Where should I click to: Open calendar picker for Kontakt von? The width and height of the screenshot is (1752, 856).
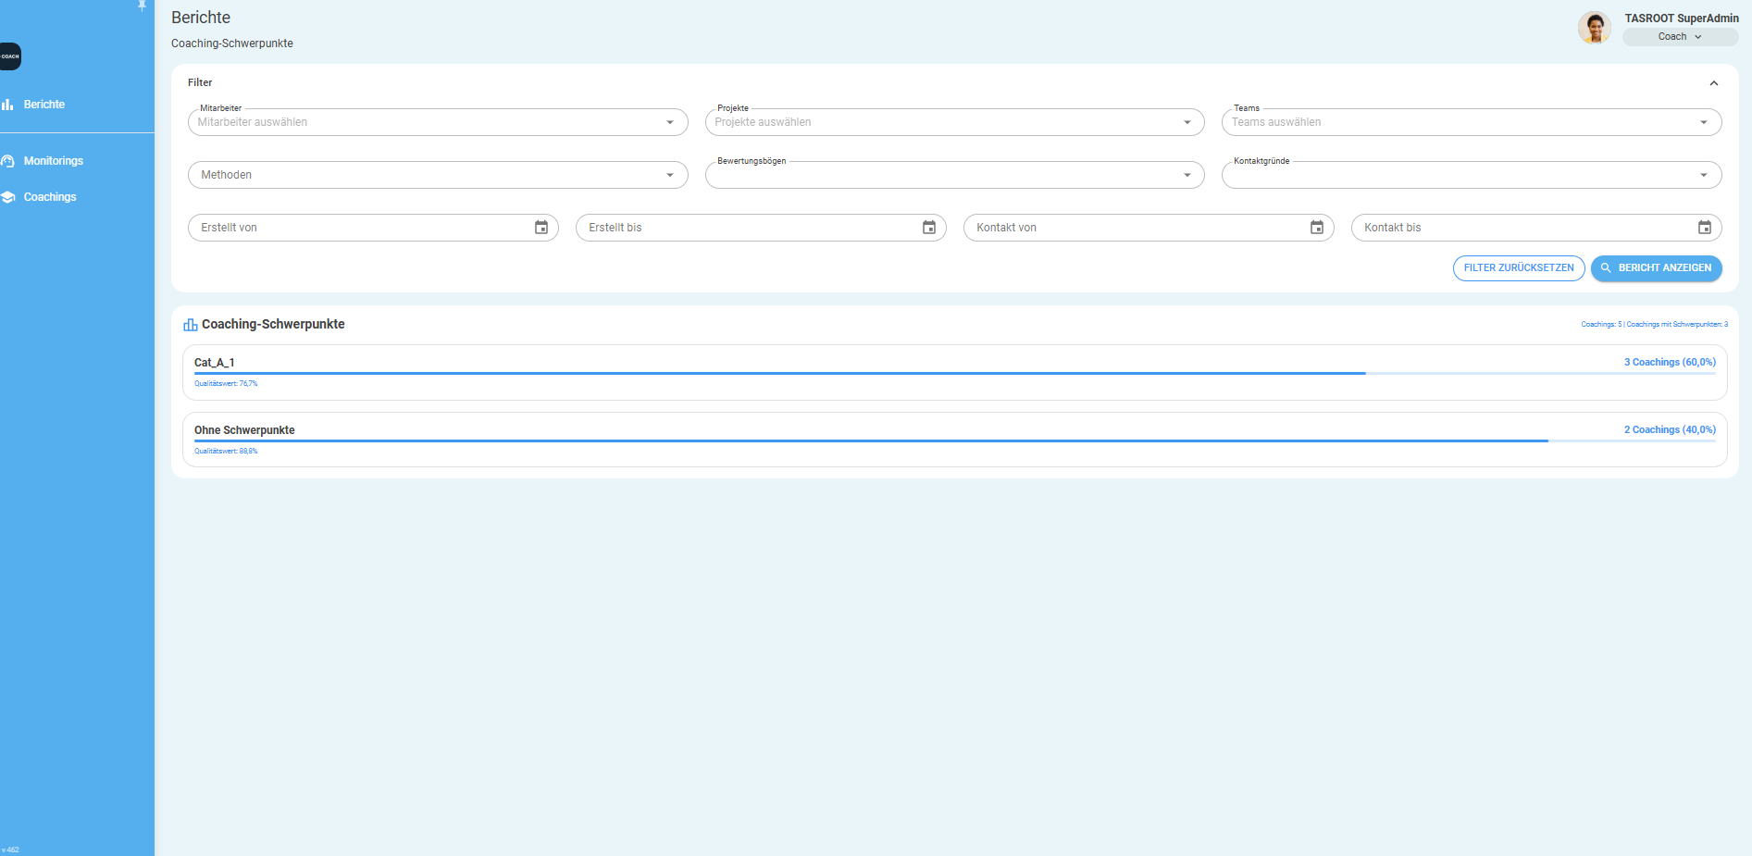(x=1317, y=228)
